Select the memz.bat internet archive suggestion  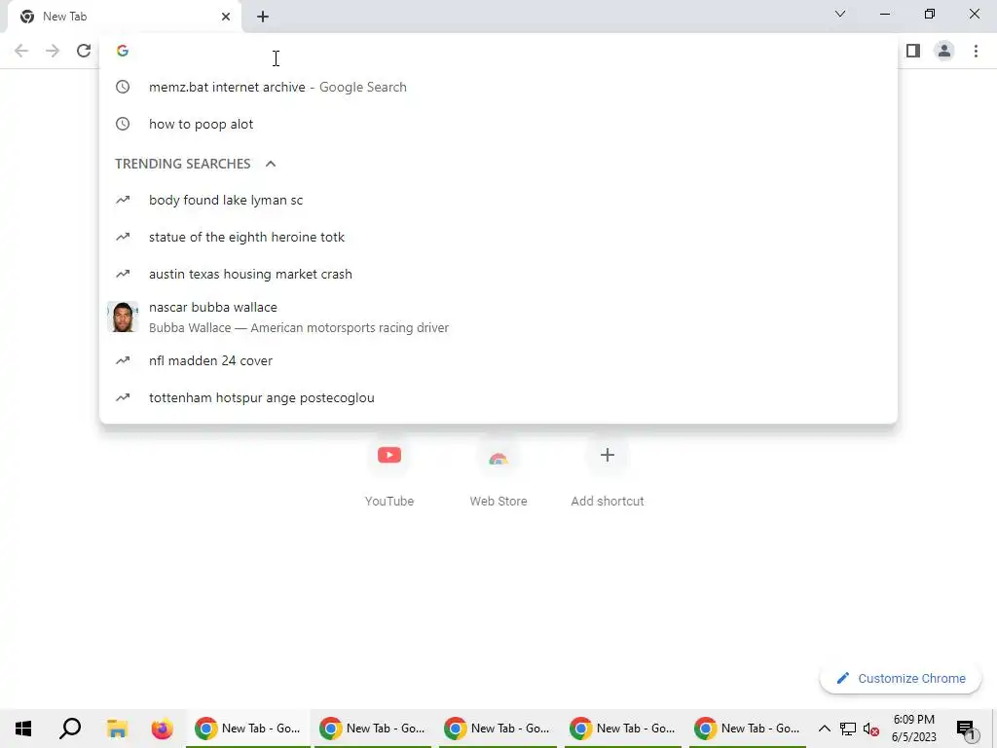coord(498,87)
